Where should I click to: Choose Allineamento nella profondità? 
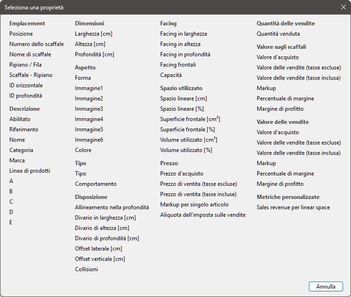tap(112, 207)
